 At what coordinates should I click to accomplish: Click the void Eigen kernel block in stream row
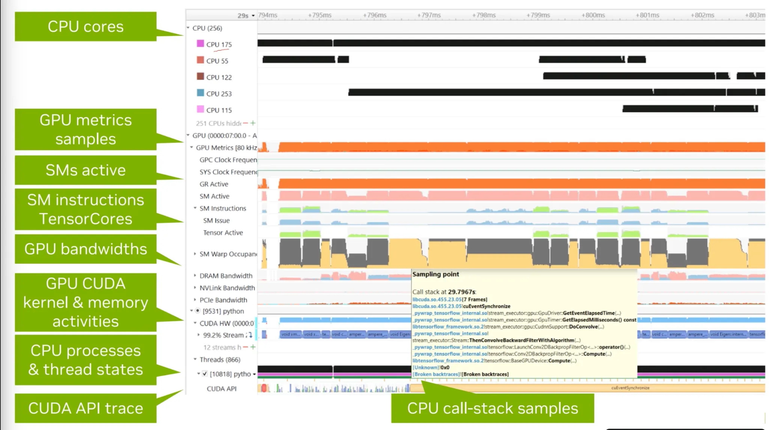pos(400,334)
